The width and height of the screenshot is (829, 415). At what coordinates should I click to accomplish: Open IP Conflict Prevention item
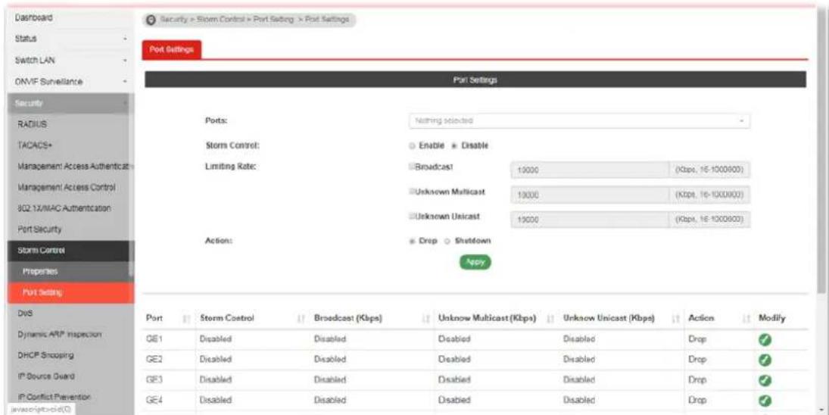pyautogui.click(x=71, y=397)
